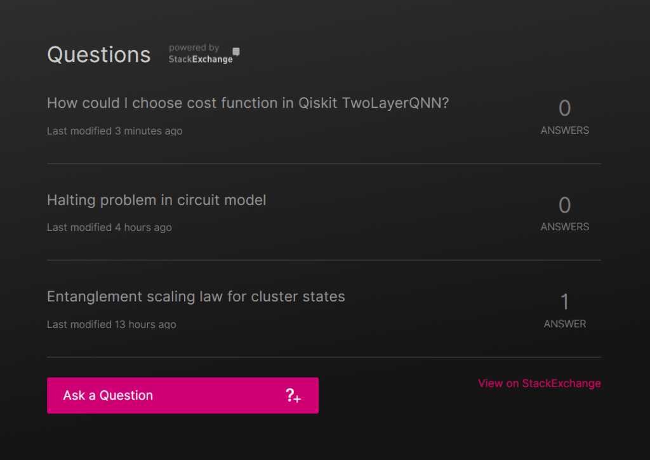Click the 'powered by' label

click(x=194, y=48)
